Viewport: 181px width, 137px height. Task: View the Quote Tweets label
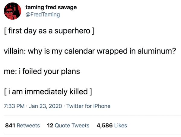tap(72, 125)
